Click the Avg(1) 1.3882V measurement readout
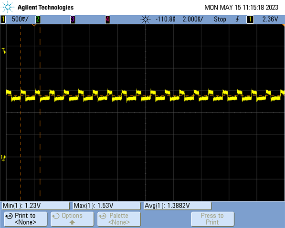Screen dimensions: 285x228 (178, 206)
